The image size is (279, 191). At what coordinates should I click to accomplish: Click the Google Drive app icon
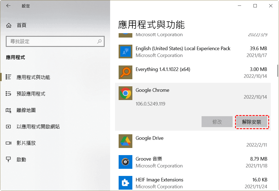(x=125, y=141)
